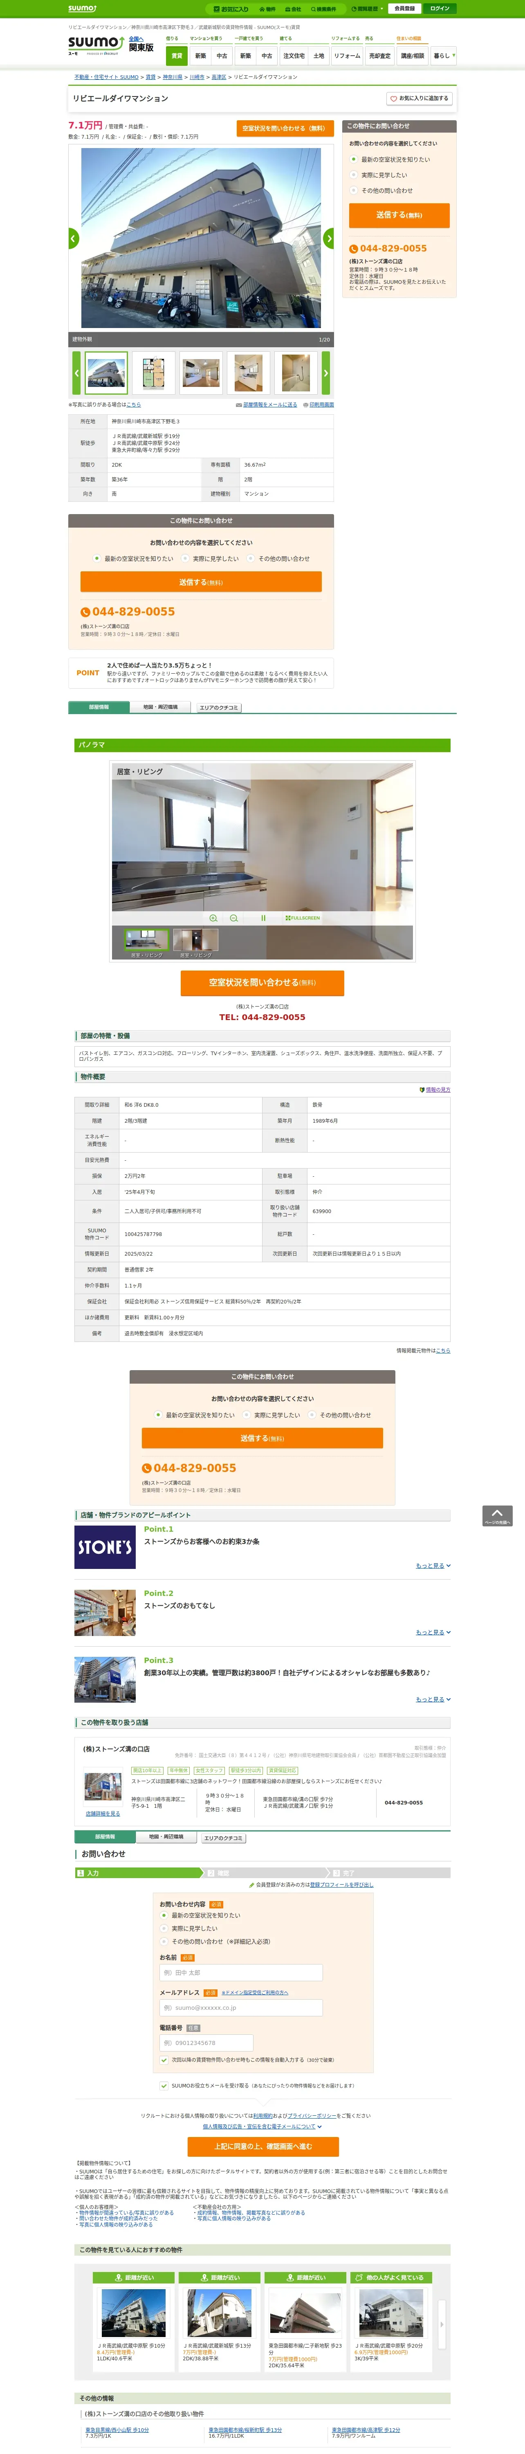The height and width of the screenshot is (2454, 525).
Task: Click the ページの先頭へ up-arrow button
Action: [x=496, y=1516]
